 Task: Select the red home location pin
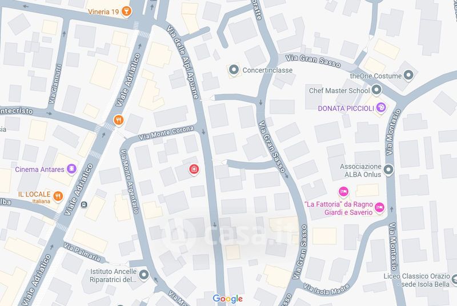pos(194,169)
